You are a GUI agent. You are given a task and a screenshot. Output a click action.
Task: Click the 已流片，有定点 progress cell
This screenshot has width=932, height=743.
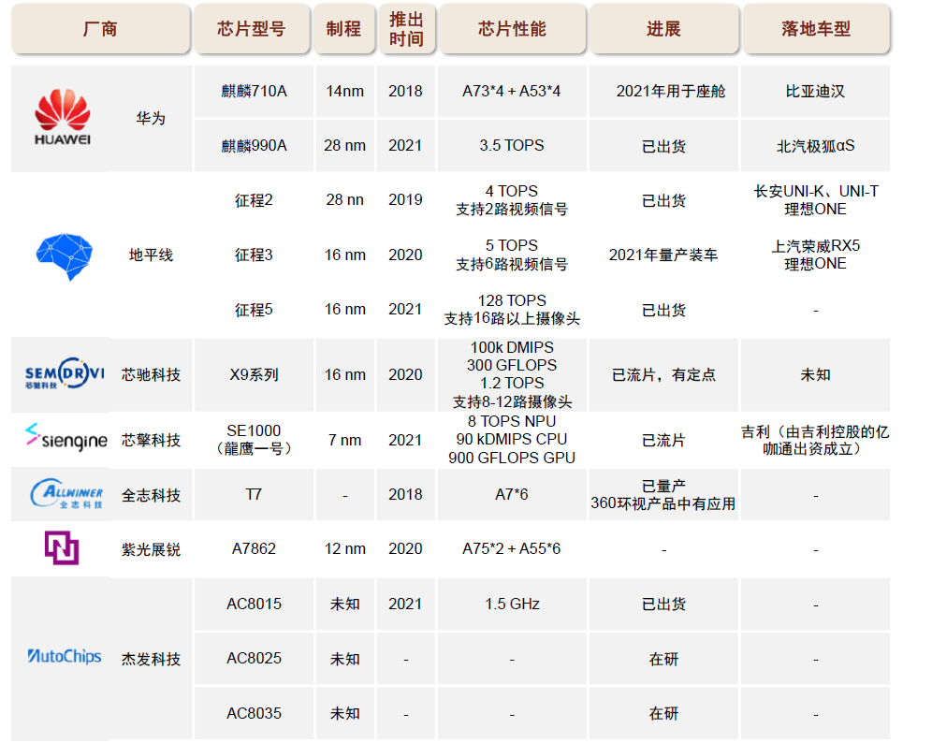click(x=664, y=374)
